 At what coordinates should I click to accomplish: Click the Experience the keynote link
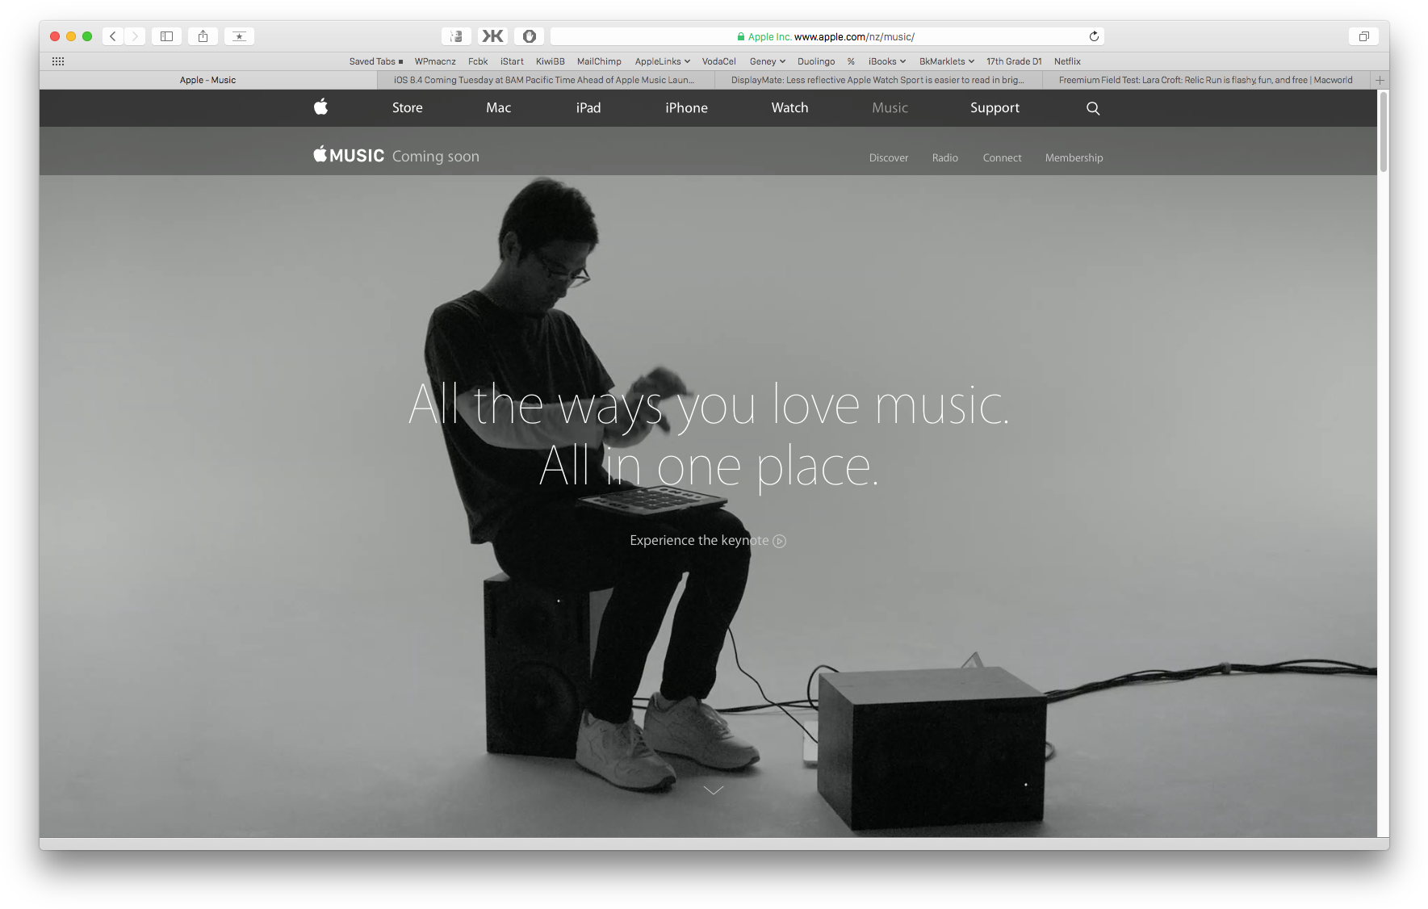tap(708, 541)
